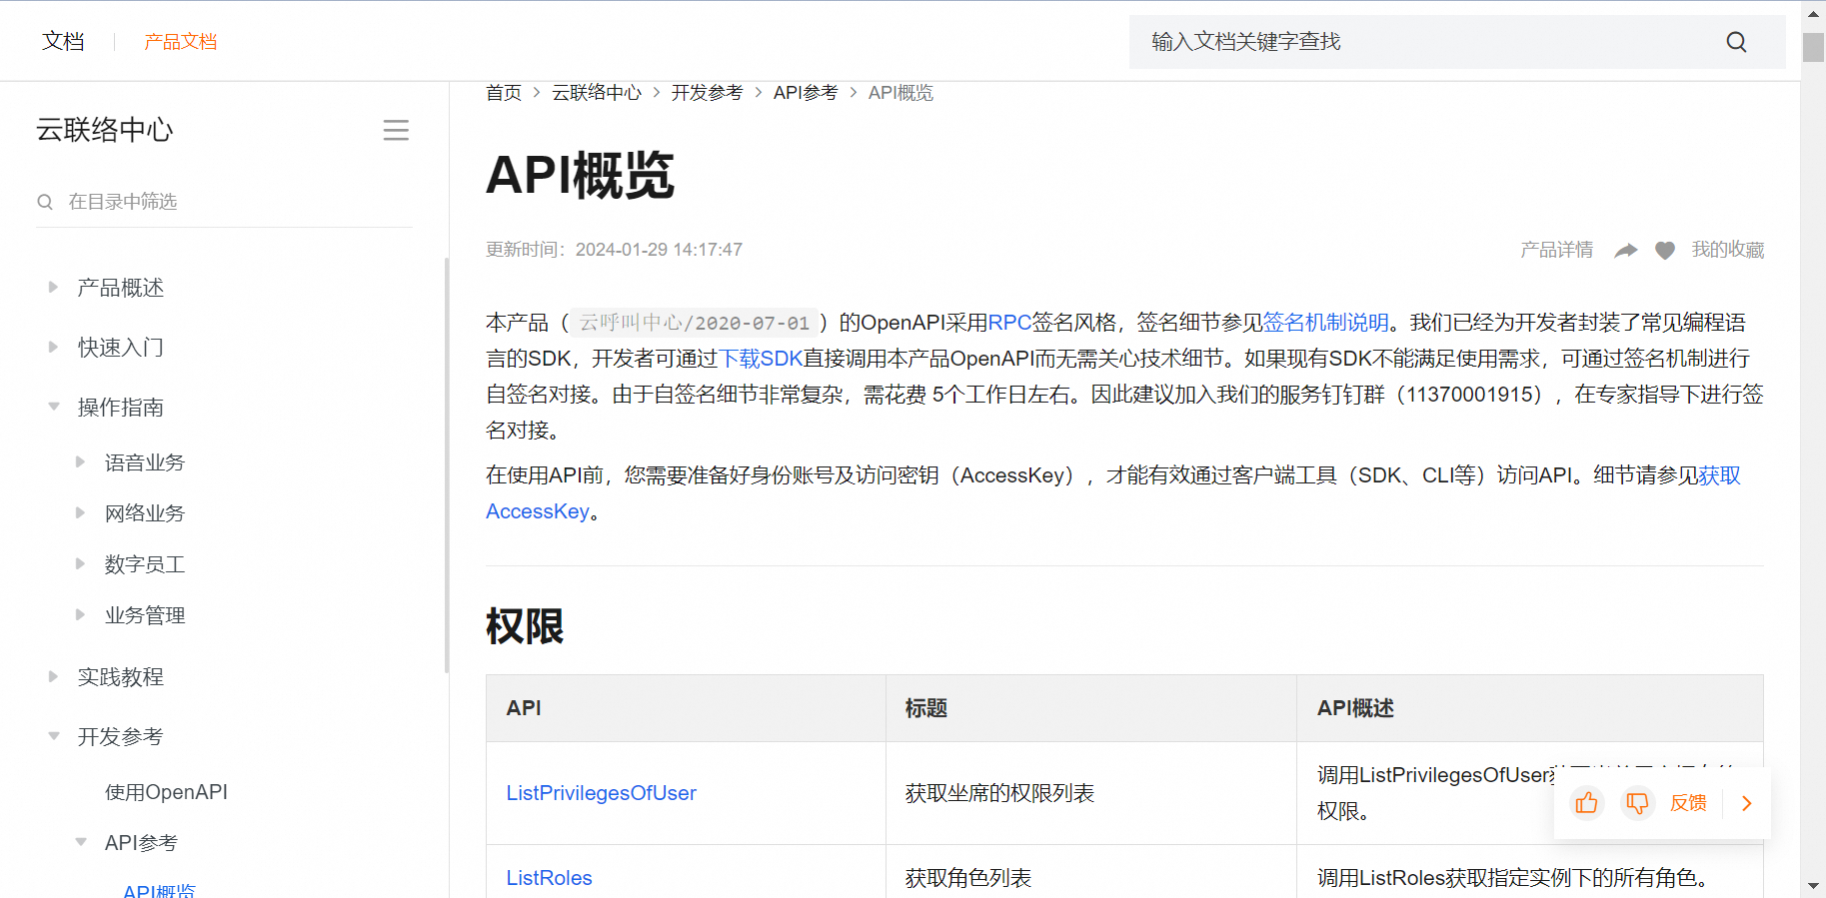Click the scrollbar down arrow
The width and height of the screenshot is (1826, 898).
pyautogui.click(x=1813, y=886)
